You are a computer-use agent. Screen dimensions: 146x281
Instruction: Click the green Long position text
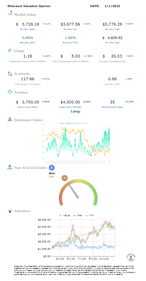click(x=75, y=111)
